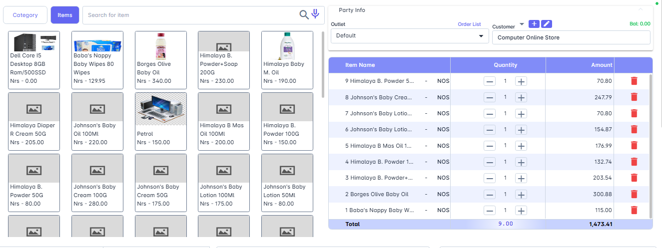Viewport: 662px width, 248px height.
Task: Delete Johnson's Baby Lotio… row 6
Action: coord(634,129)
